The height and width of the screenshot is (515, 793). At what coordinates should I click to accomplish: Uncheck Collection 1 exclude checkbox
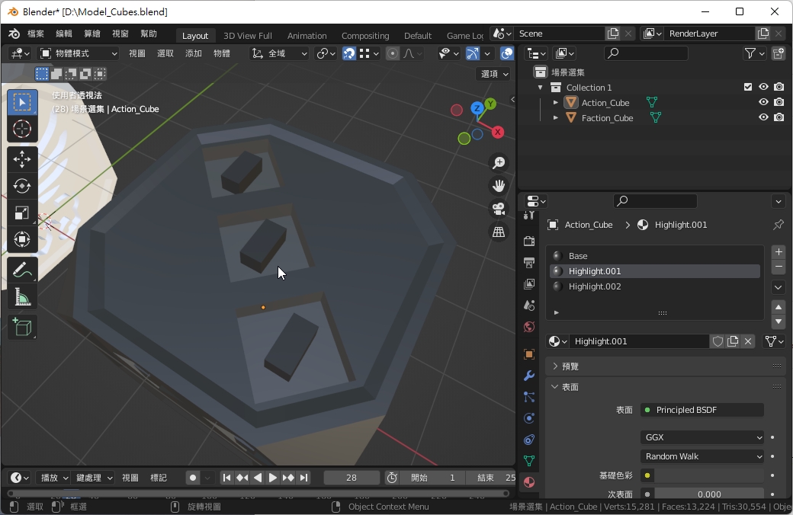748,87
